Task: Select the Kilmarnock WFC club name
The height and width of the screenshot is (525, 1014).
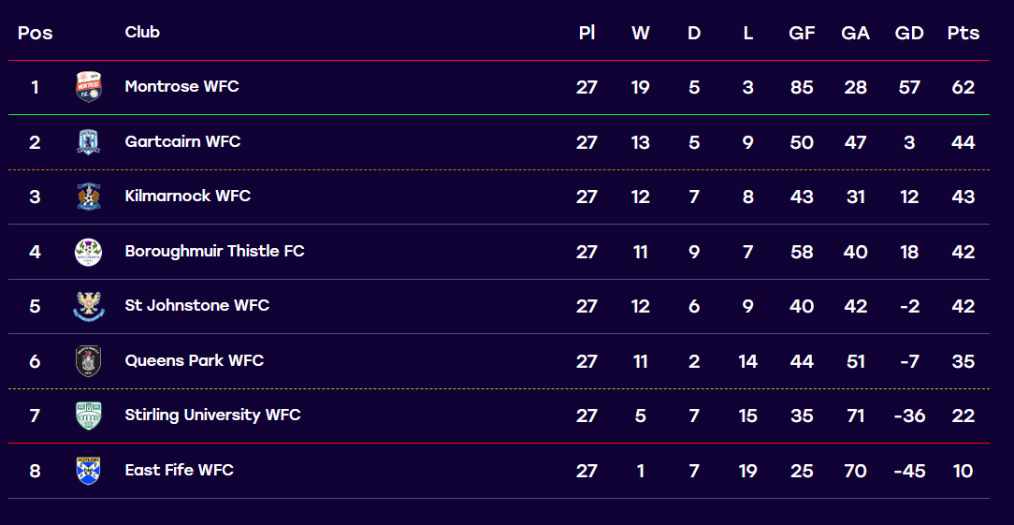Action: (x=187, y=197)
